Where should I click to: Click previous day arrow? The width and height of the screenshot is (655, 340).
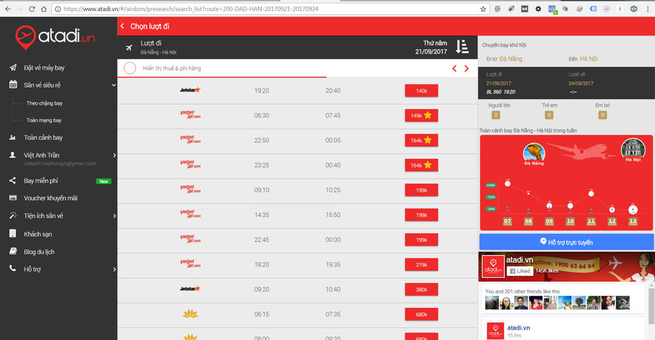(455, 69)
